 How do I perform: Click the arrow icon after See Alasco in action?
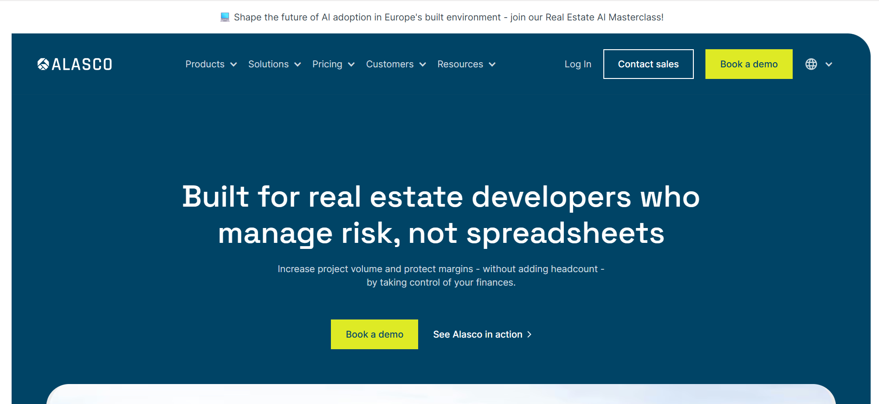click(529, 334)
